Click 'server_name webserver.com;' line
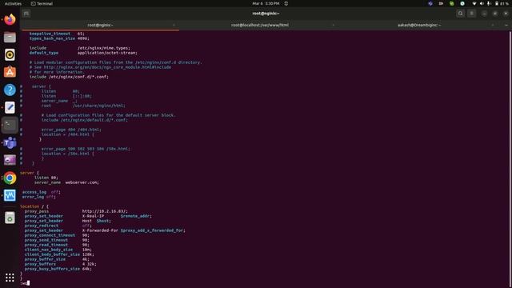 [x=66, y=182]
